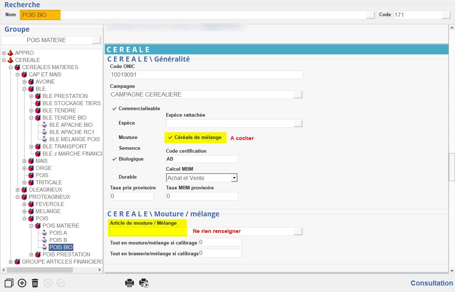Screen dimensions: 455x292
Task: Enable the Durable checkbox
Action: [114, 177]
